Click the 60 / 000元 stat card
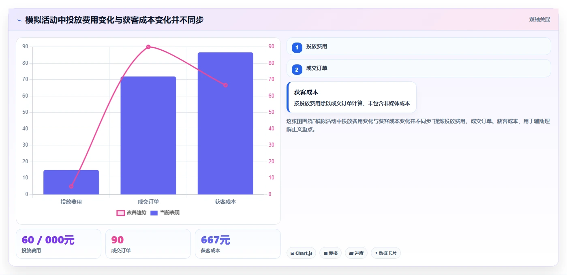This screenshot has height=275, width=567. tap(58, 244)
